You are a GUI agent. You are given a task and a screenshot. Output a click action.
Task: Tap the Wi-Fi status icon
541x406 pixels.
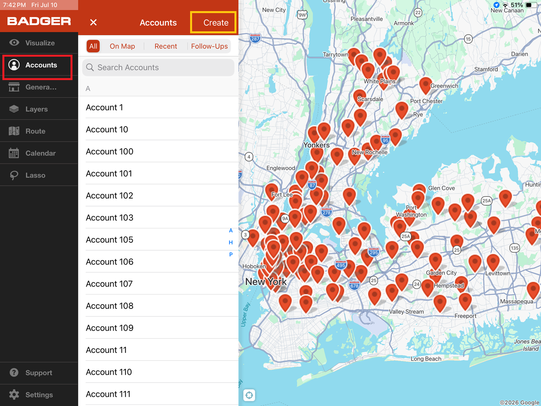point(505,5)
